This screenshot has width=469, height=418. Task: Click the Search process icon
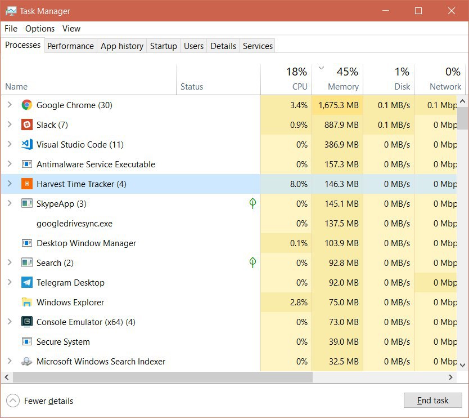(27, 263)
